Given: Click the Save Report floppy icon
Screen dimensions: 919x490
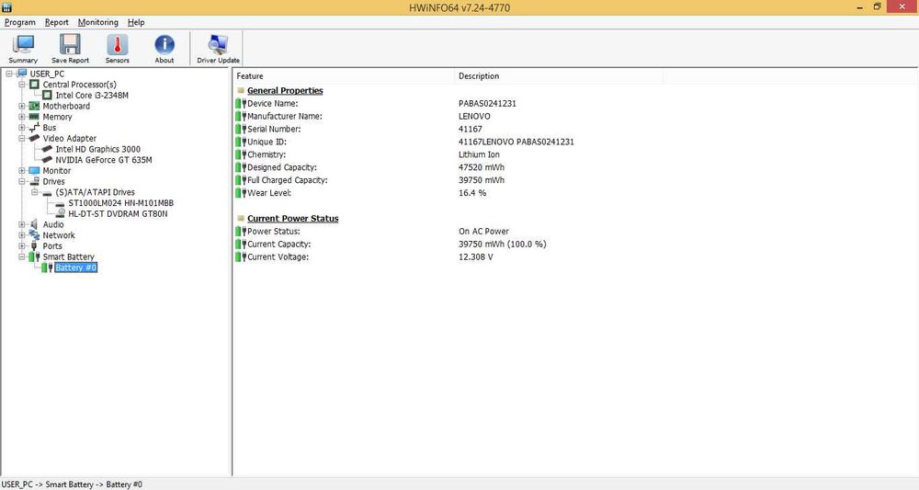Looking at the screenshot, I should (71, 44).
